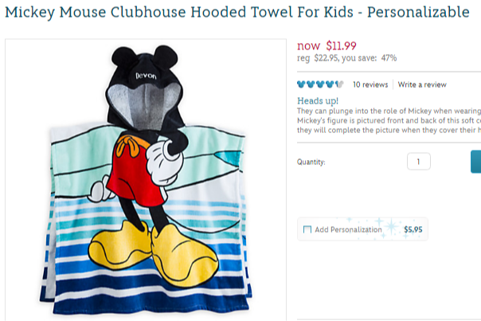Click the embroidered Devon name on the hood
Screen dimensions: 481x321
coord(146,76)
